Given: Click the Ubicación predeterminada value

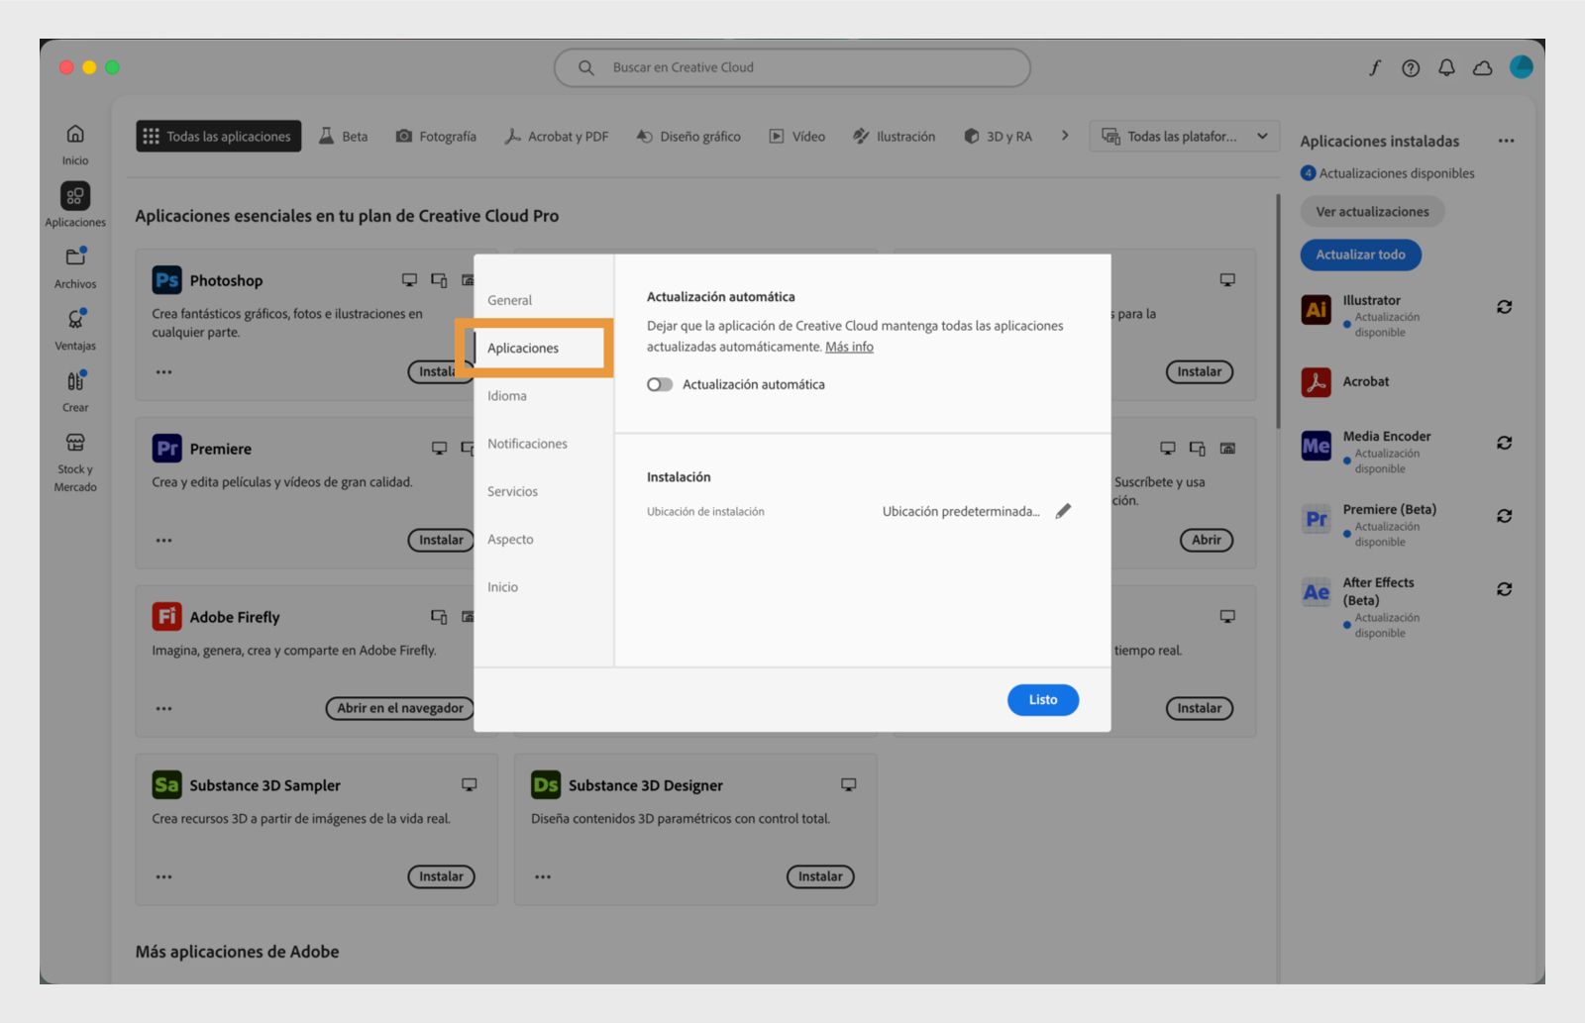Looking at the screenshot, I should pyautogui.click(x=961, y=512).
